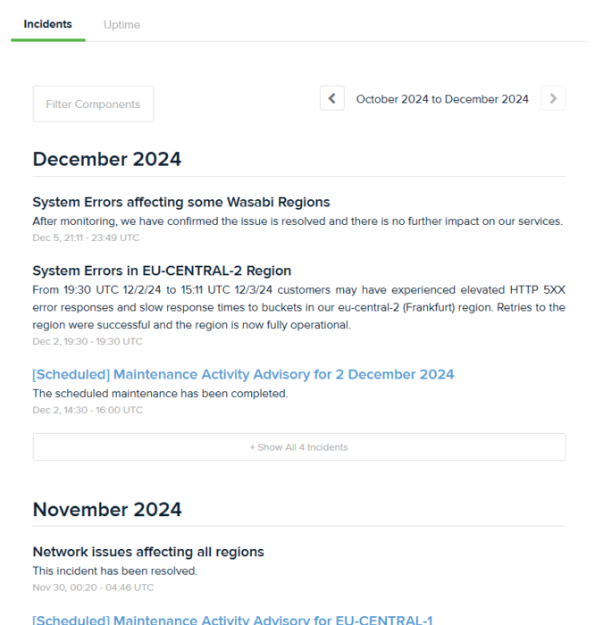
Task: Open Maintenance Activity Advisory for 2 December 2024
Action: point(243,374)
